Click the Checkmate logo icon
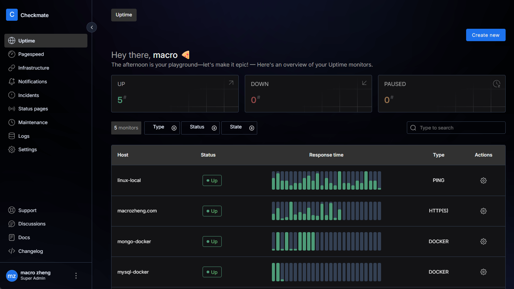 pos(12,15)
